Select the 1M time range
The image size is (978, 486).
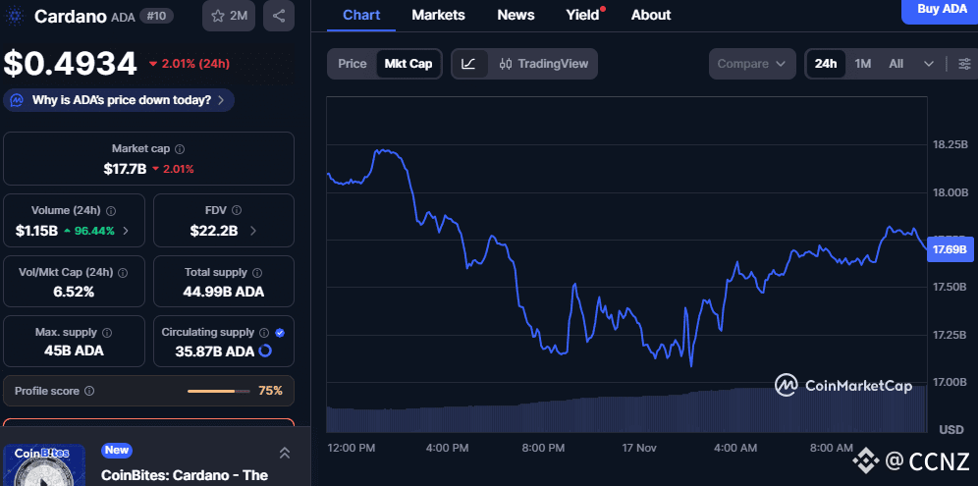pyautogui.click(x=862, y=64)
